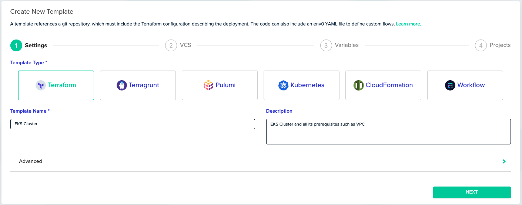This screenshot has height=205, width=522.
Task: Click the step 1 Settings circle
Action: (16, 45)
